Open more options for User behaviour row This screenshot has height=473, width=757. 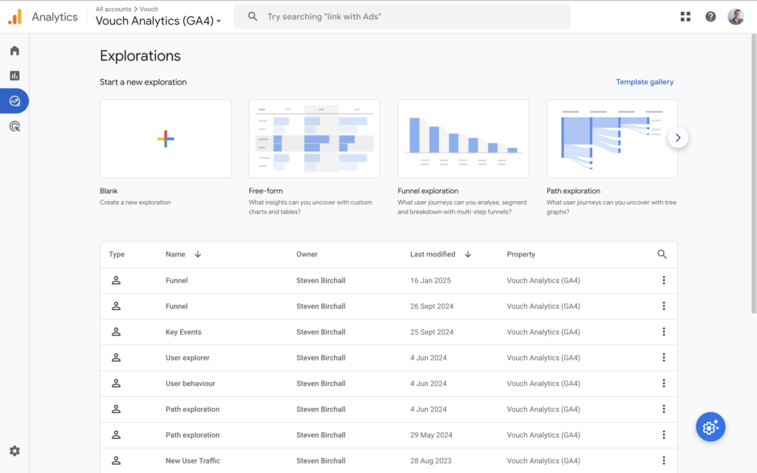point(664,384)
